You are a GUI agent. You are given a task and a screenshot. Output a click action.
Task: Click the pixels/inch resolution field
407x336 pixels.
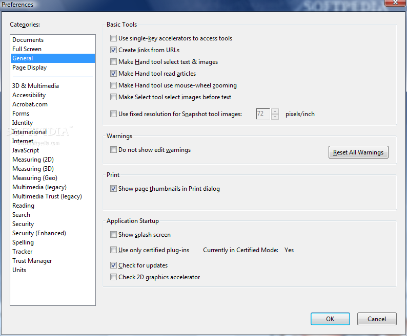click(263, 114)
